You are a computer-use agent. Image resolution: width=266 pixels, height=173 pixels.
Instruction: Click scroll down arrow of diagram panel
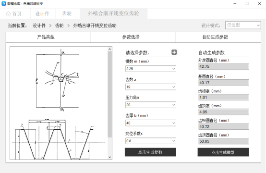110,157
